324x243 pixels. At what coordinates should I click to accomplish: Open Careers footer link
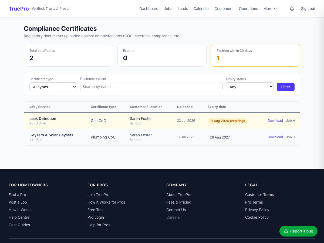(x=173, y=217)
